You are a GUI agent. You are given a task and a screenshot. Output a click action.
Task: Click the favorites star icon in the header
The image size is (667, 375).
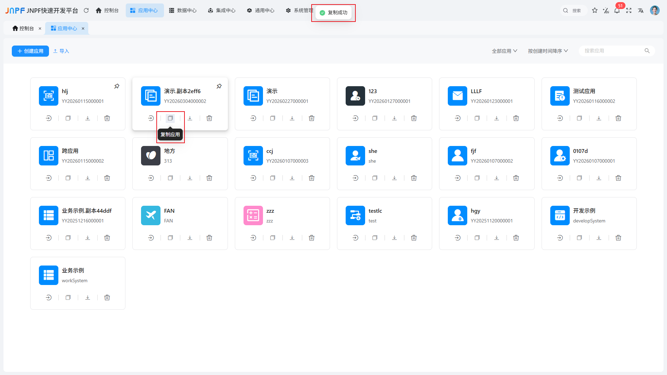(595, 10)
